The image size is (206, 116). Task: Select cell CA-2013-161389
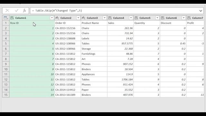68,95
